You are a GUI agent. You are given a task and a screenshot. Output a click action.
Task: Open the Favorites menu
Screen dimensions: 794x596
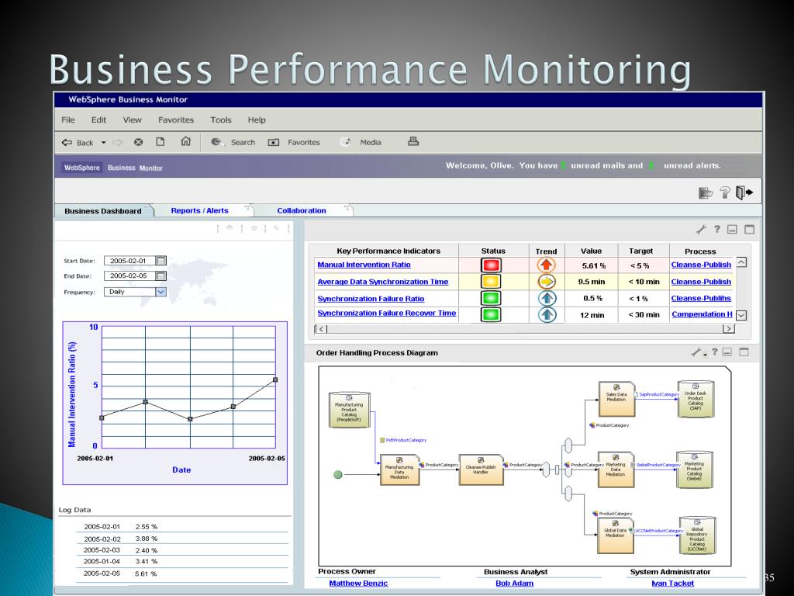point(176,120)
